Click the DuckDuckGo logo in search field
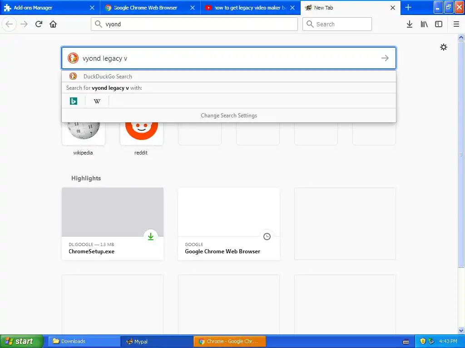 (x=73, y=58)
